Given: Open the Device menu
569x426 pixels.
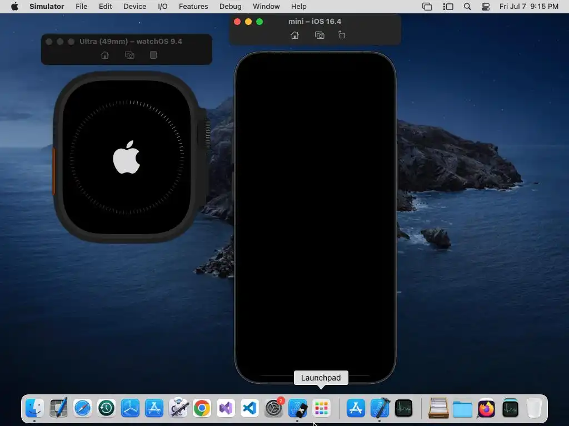Looking at the screenshot, I should pyautogui.click(x=134, y=7).
